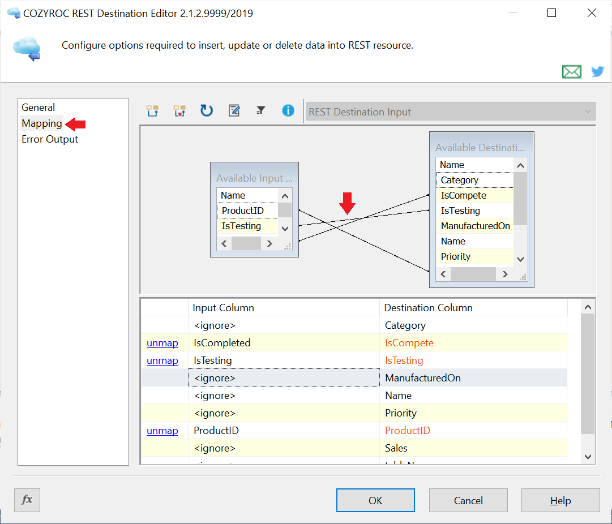612x524 pixels.
Task: Unmap the IsCompleted input column
Action: point(162,343)
